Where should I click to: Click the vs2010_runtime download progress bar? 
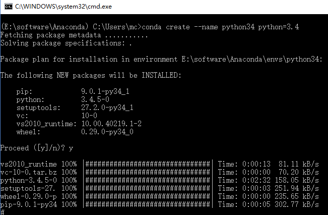point(148,164)
